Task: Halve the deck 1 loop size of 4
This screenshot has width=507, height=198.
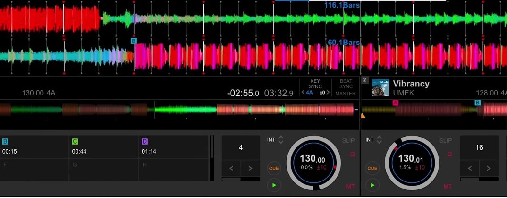Action: (x=231, y=168)
